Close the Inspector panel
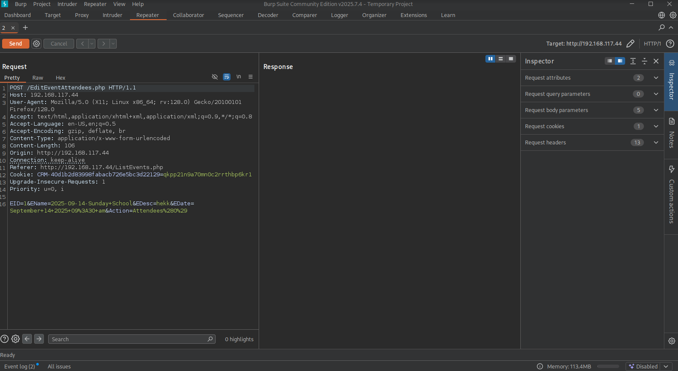 click(656, 61)
